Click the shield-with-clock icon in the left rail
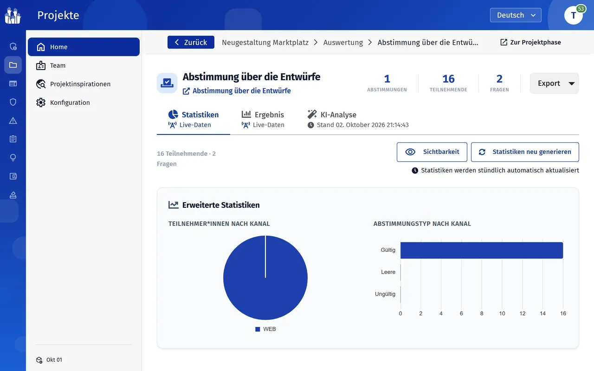This screenshot has height=371, width=594. tap(13, 46)
